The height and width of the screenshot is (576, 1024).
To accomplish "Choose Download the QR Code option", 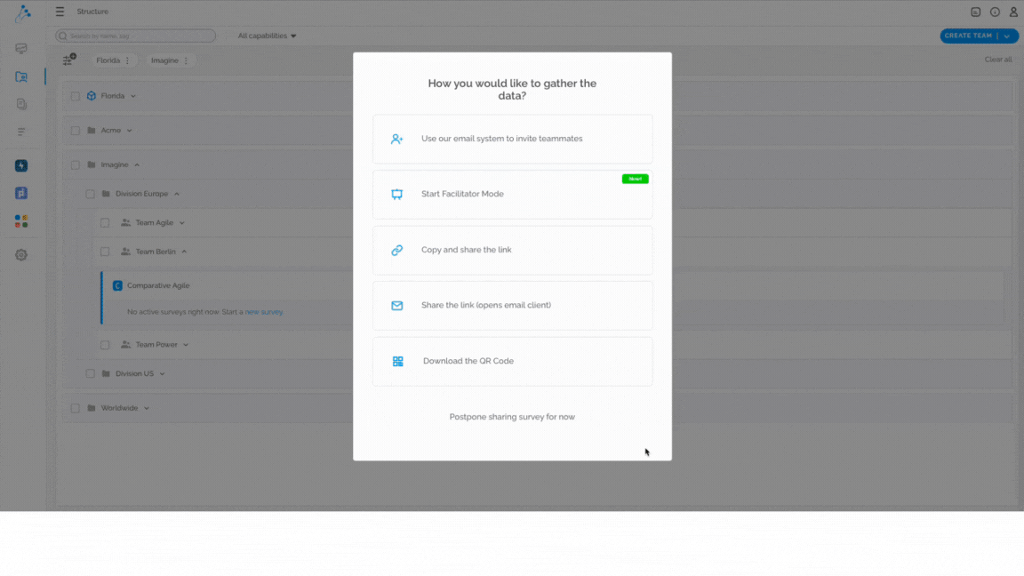I will point(513,361).
